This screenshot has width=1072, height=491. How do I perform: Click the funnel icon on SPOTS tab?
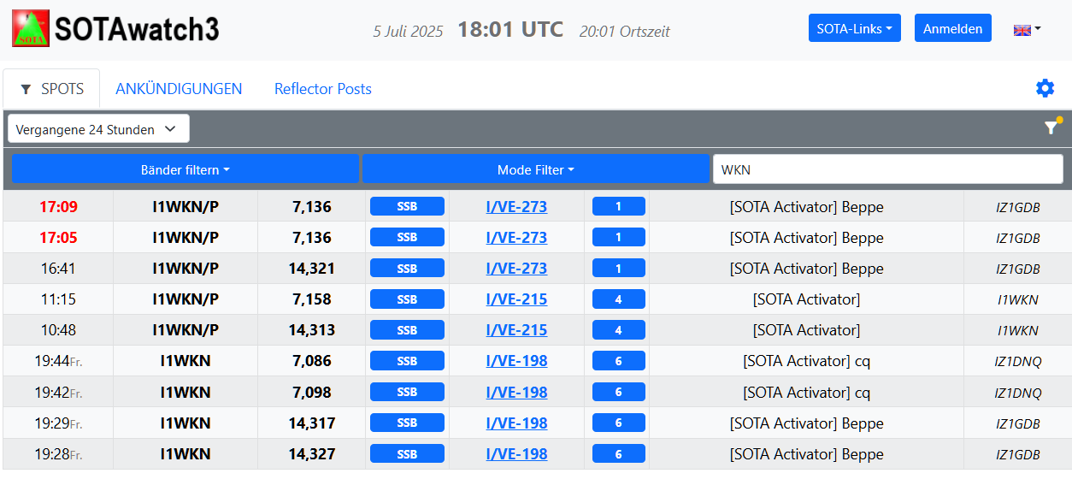click(26, 89)
